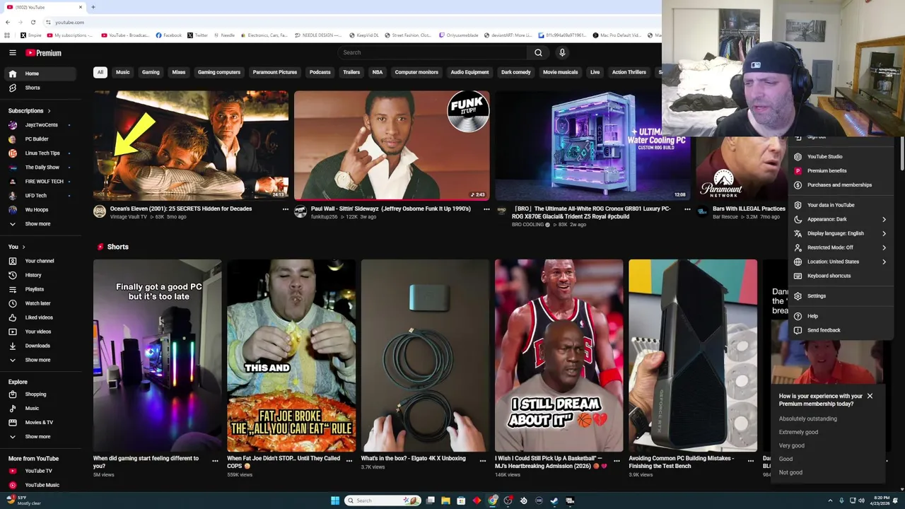Click the search magnifier button
Image resolution: width=905 pixels, height=509 pixels.
(x=538, y=52)
